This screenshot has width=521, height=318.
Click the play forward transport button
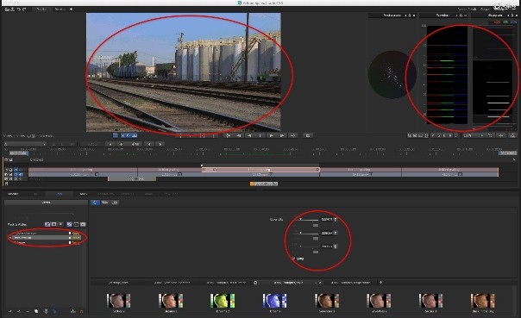[x=271, y=135]
